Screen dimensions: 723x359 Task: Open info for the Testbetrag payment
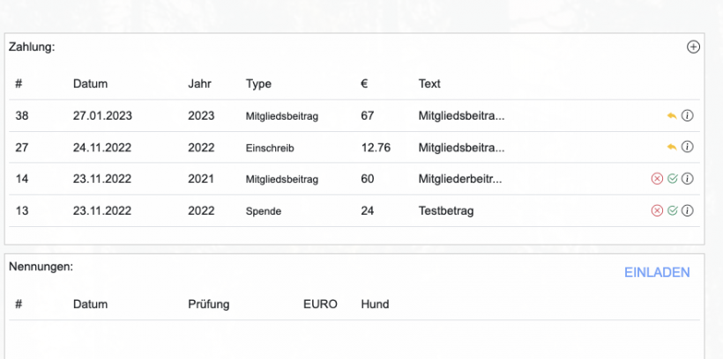click(689, 210)
